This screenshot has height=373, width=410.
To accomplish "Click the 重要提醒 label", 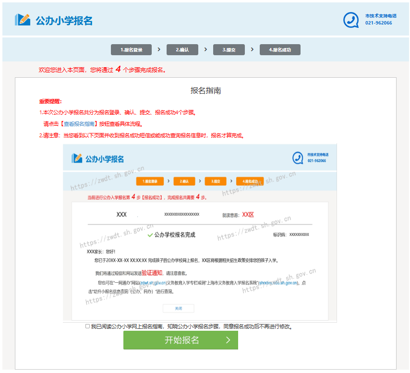I will coord(50,101).
